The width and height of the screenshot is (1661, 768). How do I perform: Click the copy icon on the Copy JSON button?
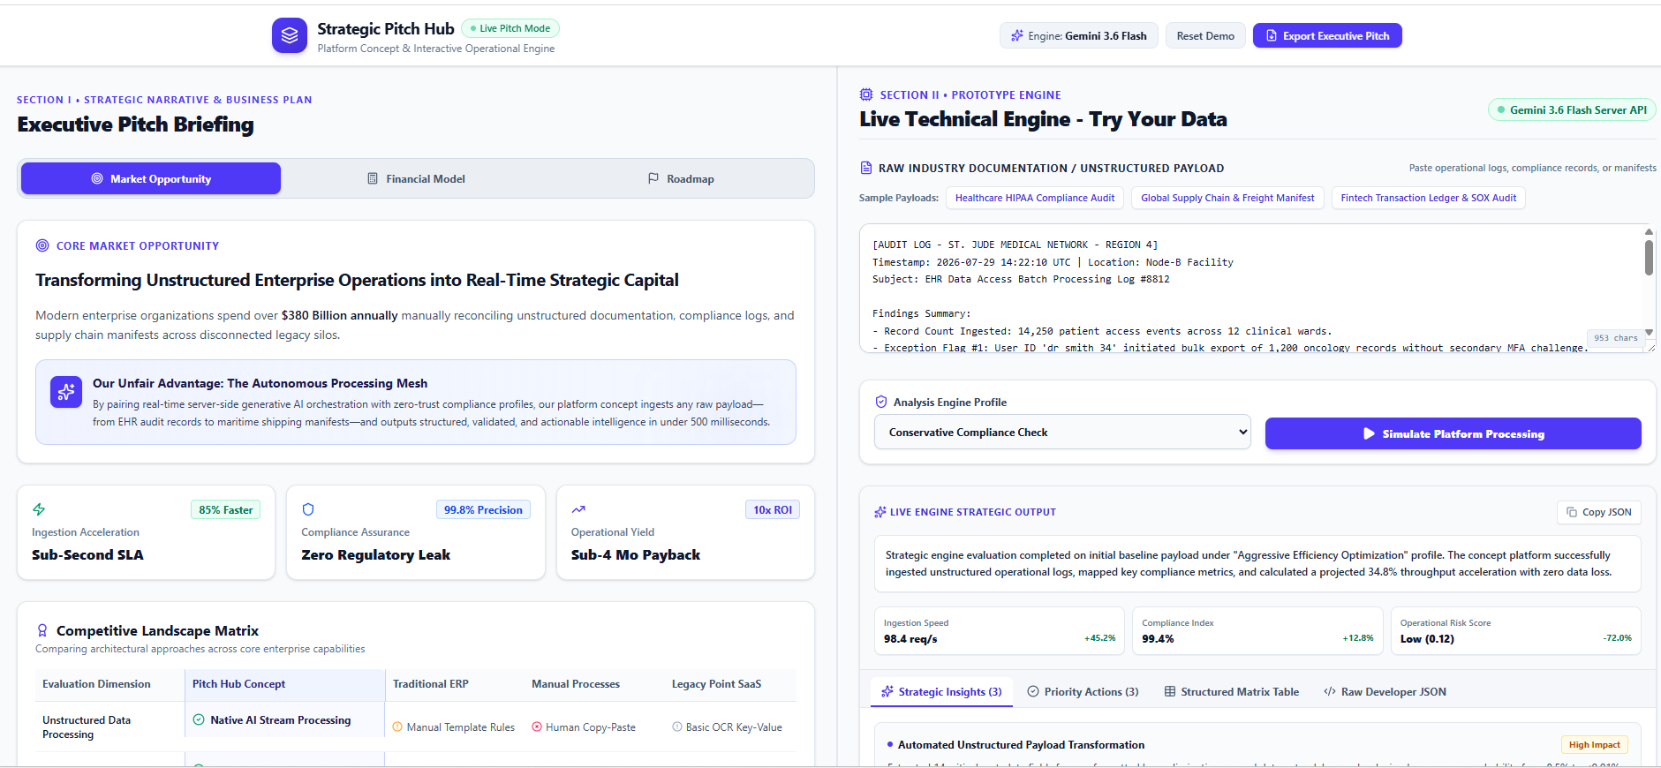(1572, 512)
